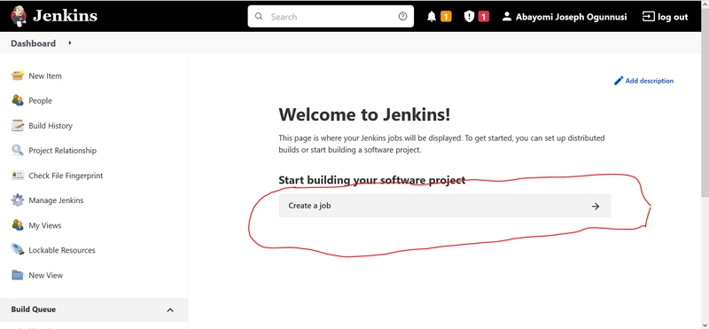This screenshot has height=329, width=709.
Task: Click the Project Relationship magnifier icon
Action: pos(17,150)
